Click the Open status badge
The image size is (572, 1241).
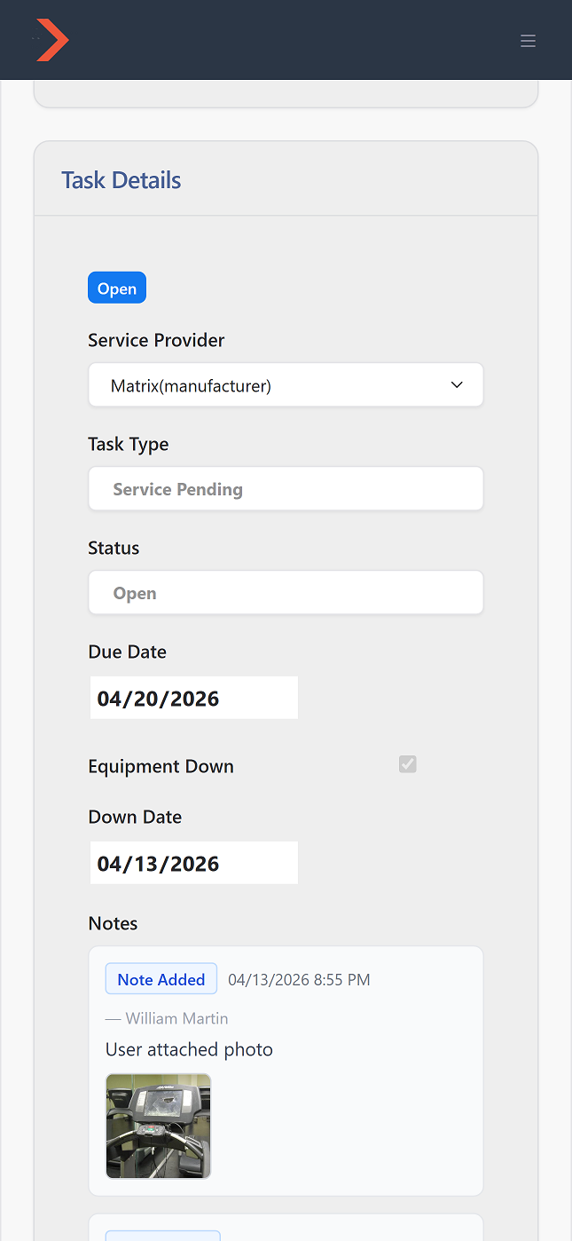(x=116, y=287)
